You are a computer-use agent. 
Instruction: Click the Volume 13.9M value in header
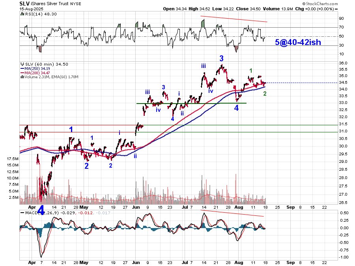click(278, 9)
